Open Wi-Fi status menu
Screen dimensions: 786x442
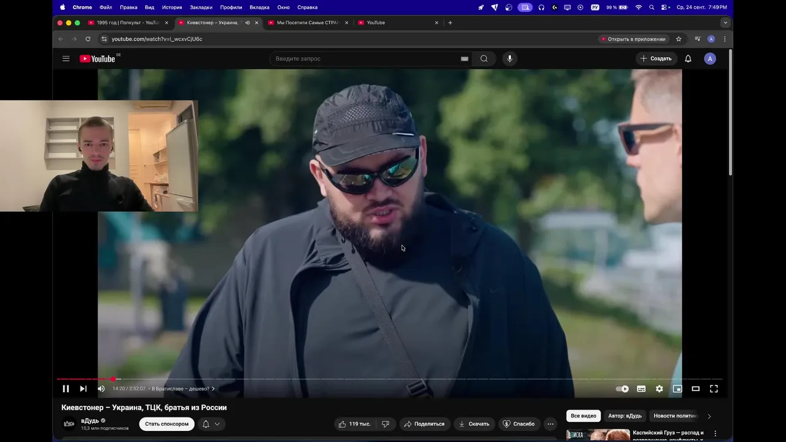tap(638, 7)
